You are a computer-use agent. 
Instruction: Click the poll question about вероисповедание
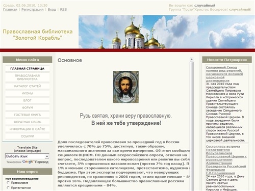(22, 179)
